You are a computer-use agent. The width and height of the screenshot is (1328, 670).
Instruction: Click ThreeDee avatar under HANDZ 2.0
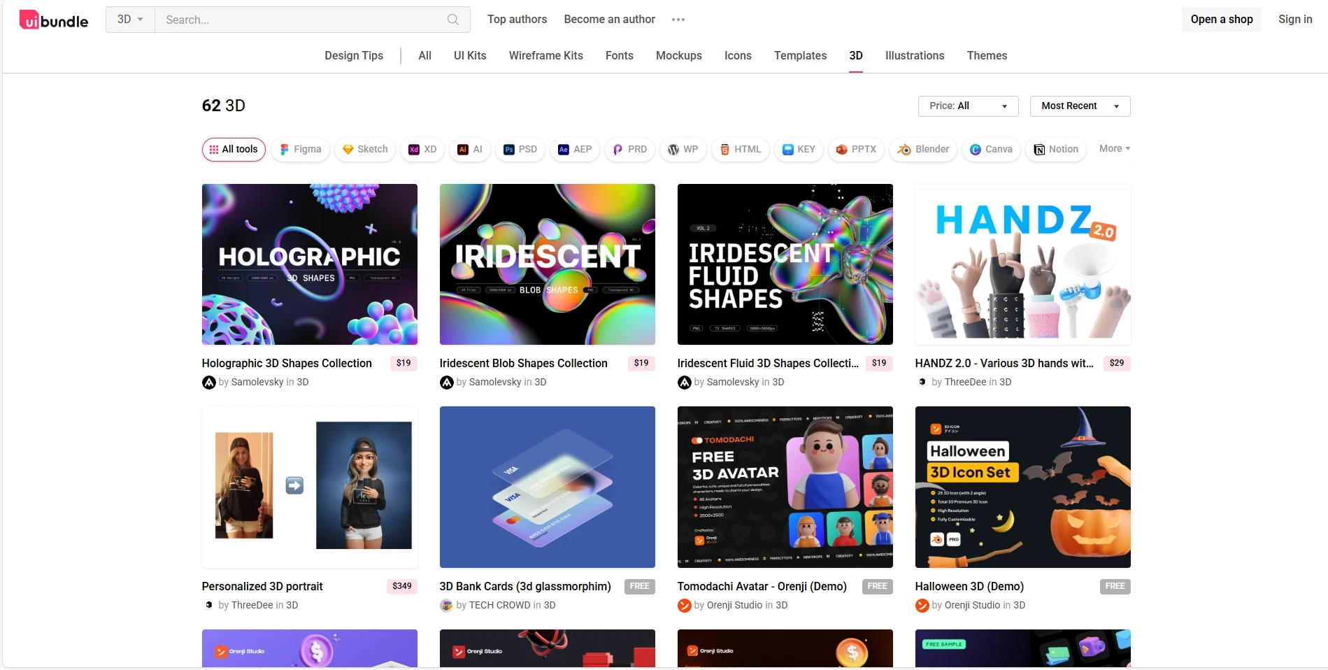(922, 383)
